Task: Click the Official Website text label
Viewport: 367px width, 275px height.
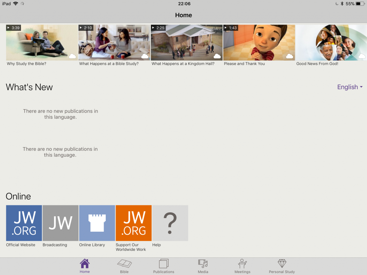Action: point(21,245)
